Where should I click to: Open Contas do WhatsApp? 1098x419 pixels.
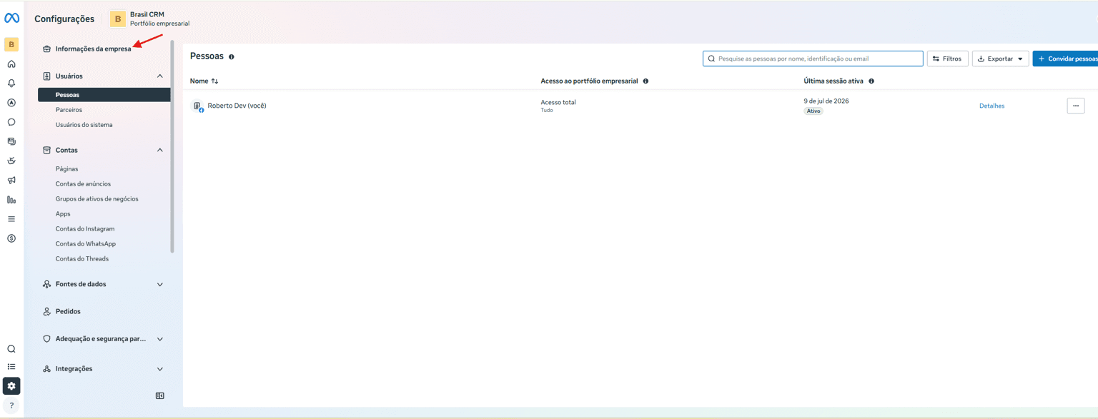pos(85,244)
